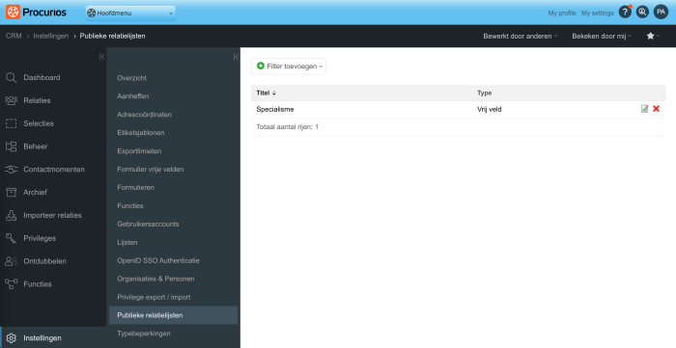Collapse the main sidebar panel
Viewport: 676px width, 348px height.
101,57
